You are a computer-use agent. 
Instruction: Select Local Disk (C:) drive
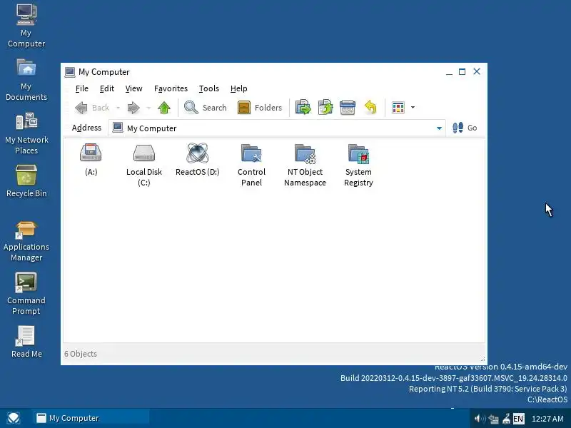pyautogui.click(x=144, y=153)
